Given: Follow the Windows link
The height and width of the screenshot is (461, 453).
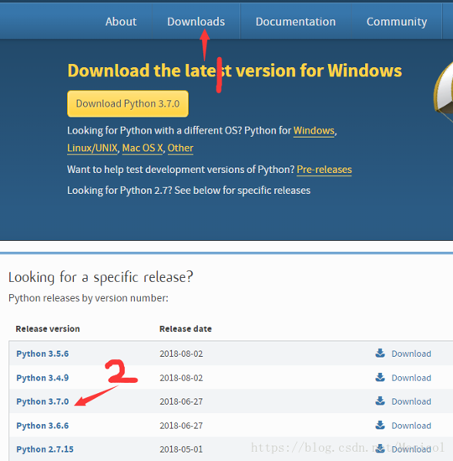Looking at the screenshot, I should (314, 130).
